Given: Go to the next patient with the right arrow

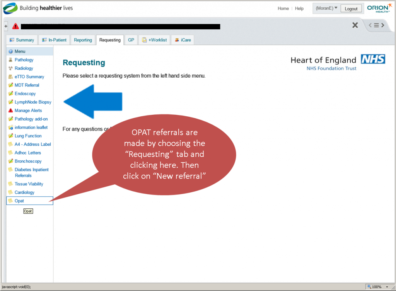Looking at the screenshot, I should 383,26.
